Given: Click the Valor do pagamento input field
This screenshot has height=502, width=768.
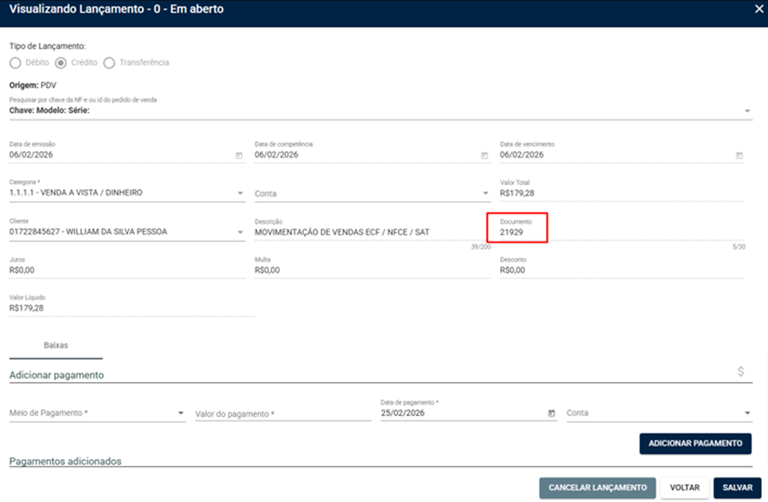Looking at the screenshot, I should [x=284, y=414].
